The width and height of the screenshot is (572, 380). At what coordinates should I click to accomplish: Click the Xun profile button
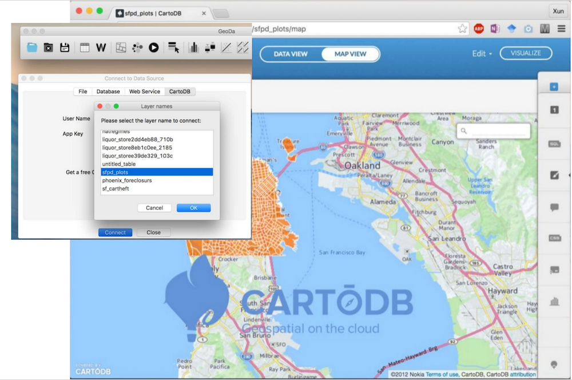(x=558, y=11)
